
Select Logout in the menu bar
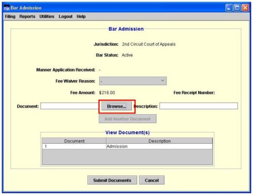coord(65,17)
